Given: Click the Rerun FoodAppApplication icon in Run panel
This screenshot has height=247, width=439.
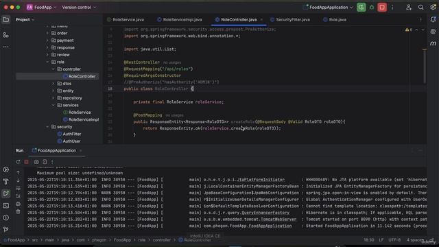Looking at the screenshot, I should (x=19, y=162).
